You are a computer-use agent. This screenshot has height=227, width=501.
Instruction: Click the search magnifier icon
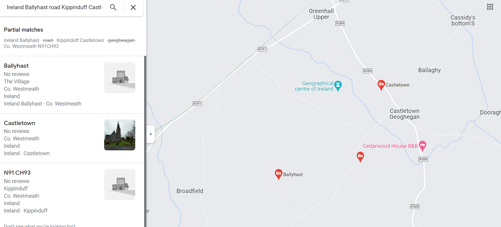pyautogui.click(x=113, y=7)
